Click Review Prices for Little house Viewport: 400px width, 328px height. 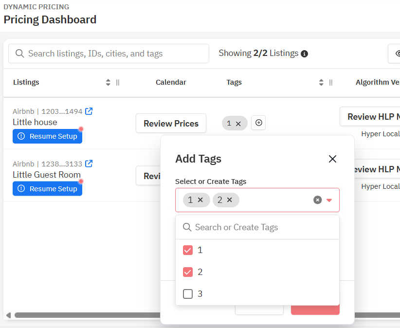pyautogui.click(x=171, y=123)
